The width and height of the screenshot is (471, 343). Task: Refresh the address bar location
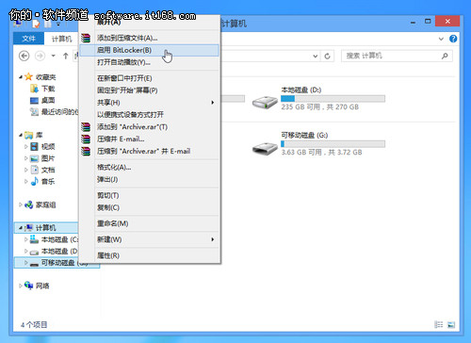tap(327, 56)
